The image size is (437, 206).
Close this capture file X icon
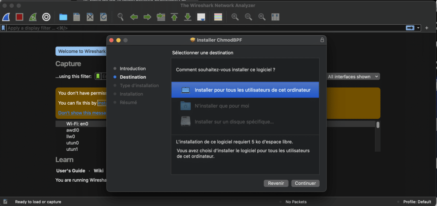(x=90, y=17)
